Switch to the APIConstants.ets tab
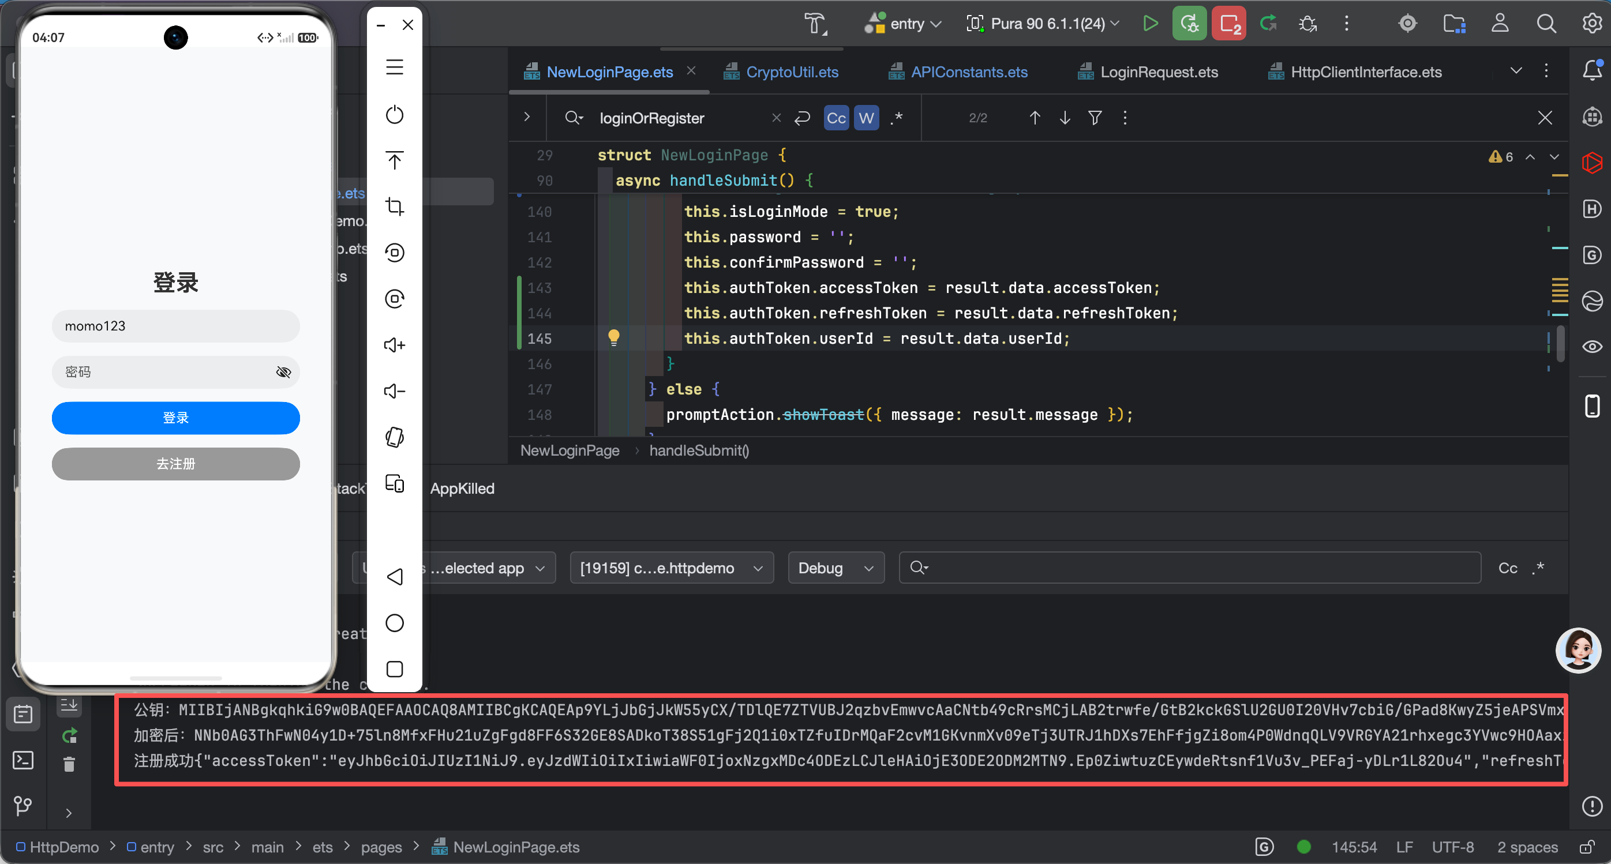The image size is (1611, 864). (957, 72)
